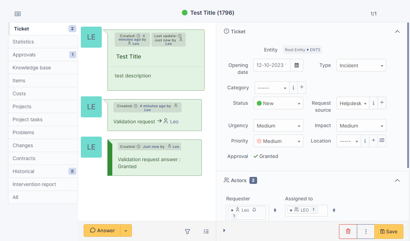Remove Leo by clicking the x in Requester
The height and width of the screenshot is (241, 410).
[232, 209]
